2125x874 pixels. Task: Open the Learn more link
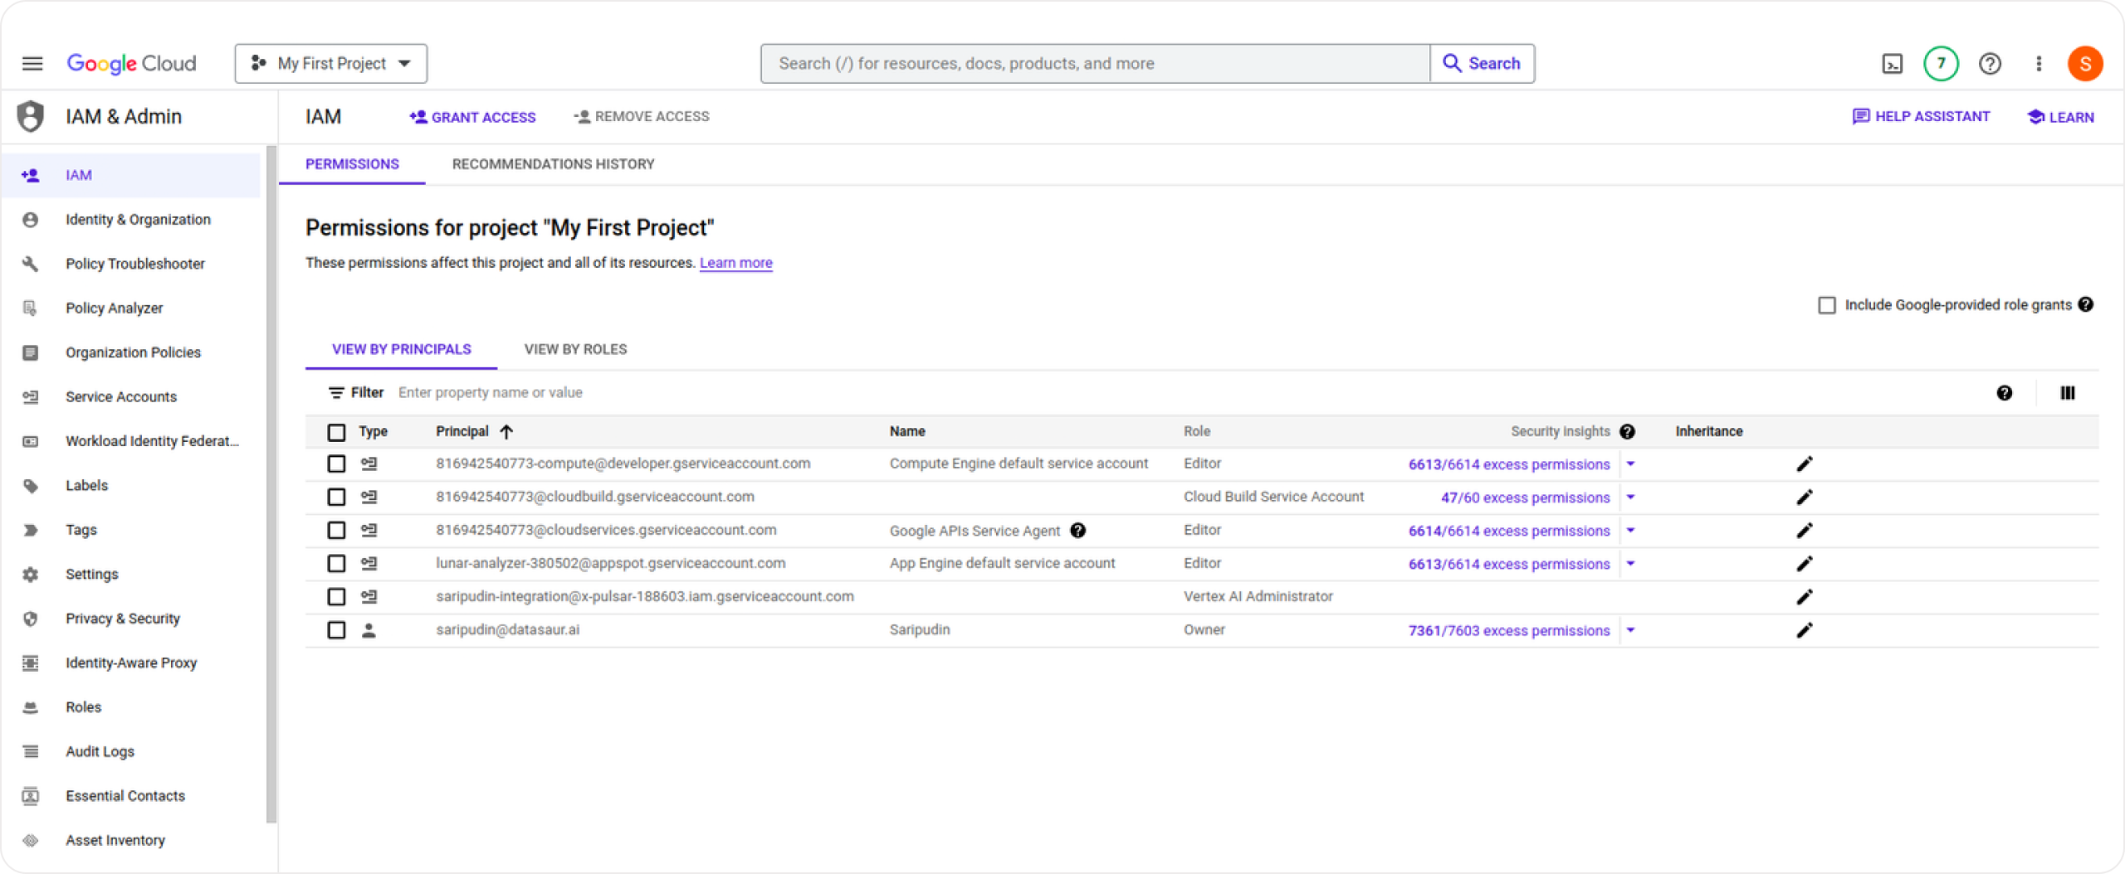(x=735, y=263)
